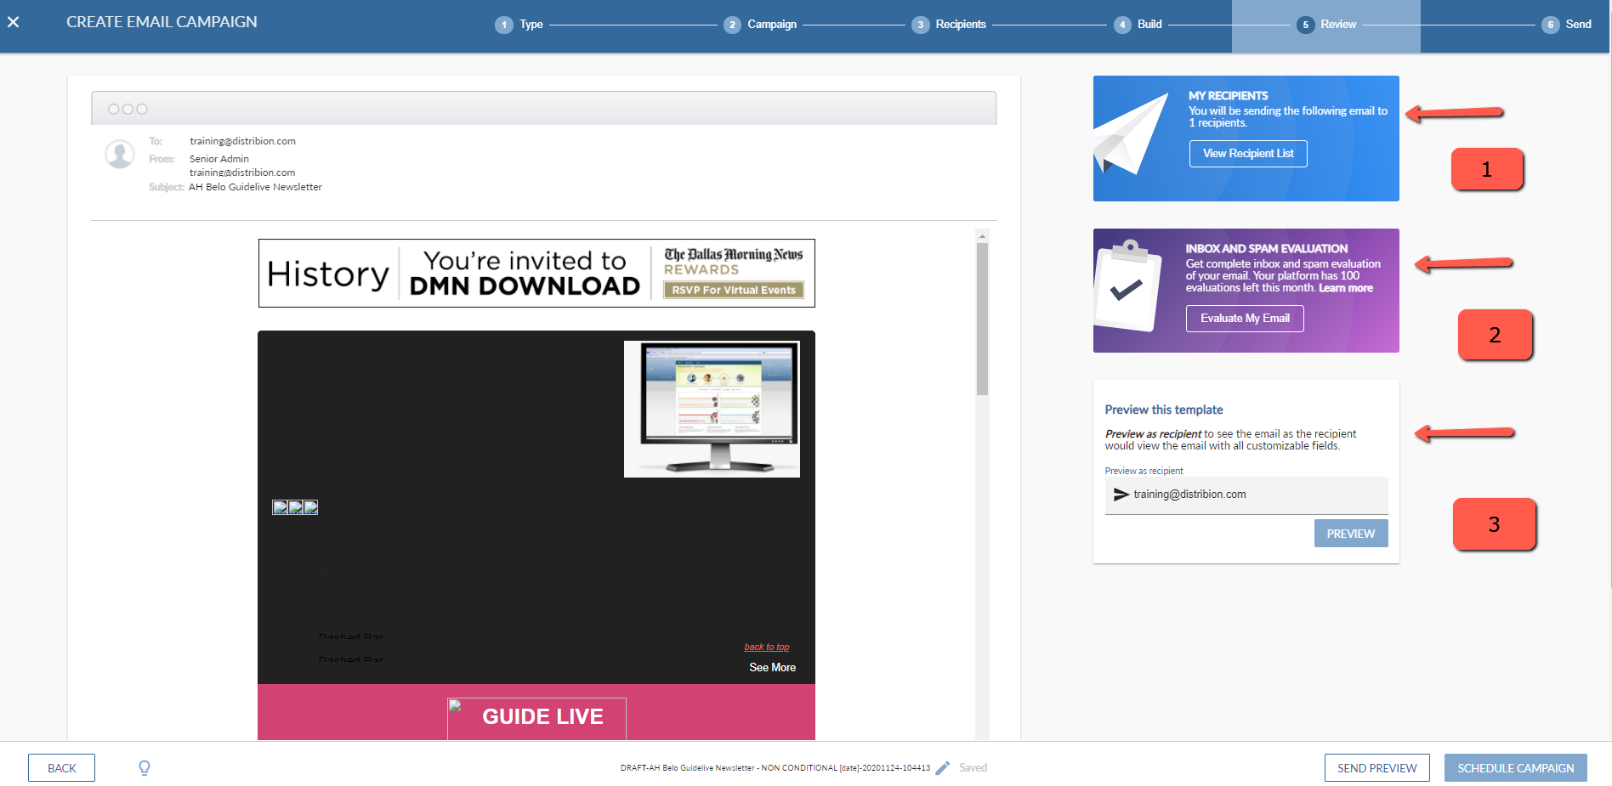Viewport: 1612px width, 786px height.
Task: Click the See More link
Action: click(x=773, y=668)
